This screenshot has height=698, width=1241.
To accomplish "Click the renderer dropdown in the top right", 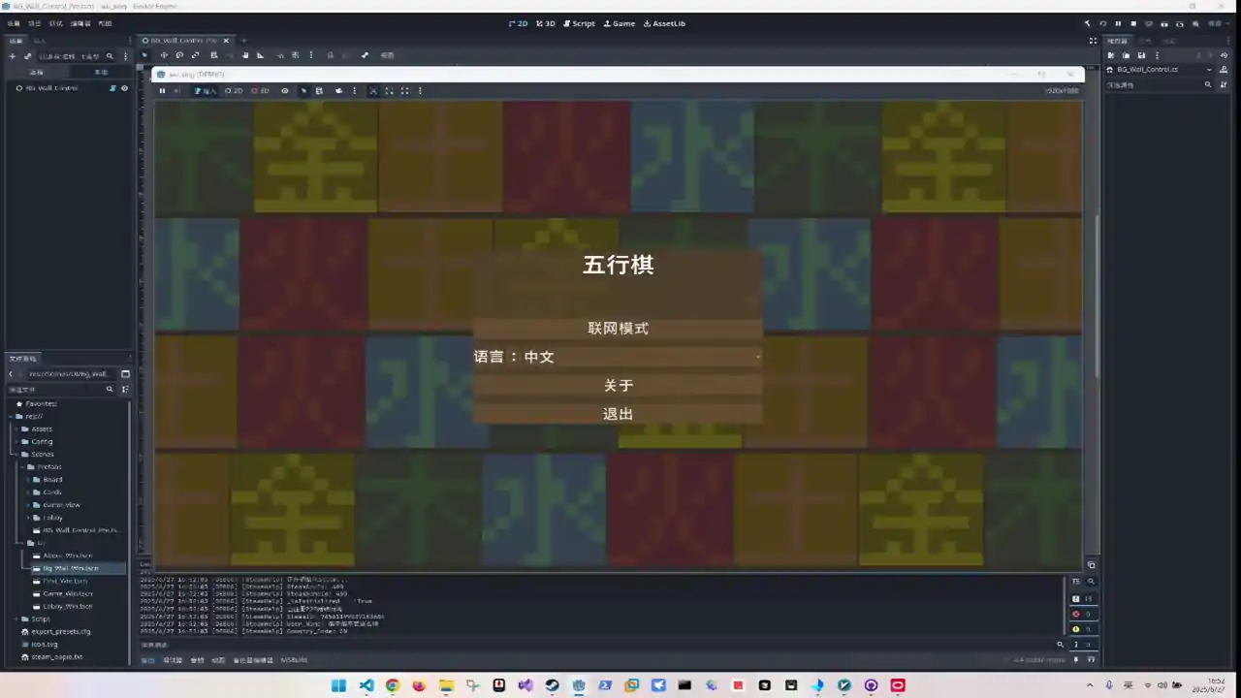I will [1219, 23].
